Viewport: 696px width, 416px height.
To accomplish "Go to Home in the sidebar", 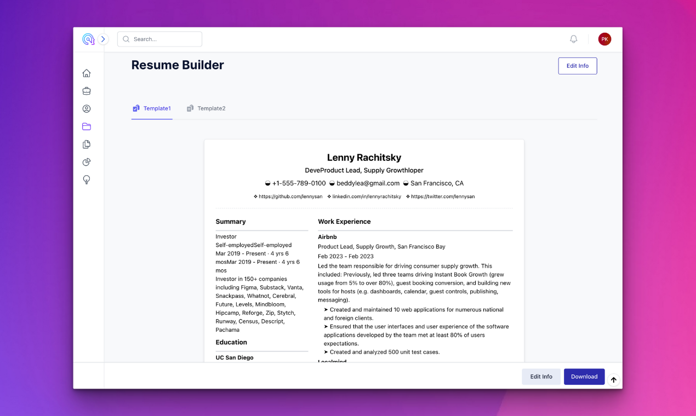I will [x=87, y=73].
